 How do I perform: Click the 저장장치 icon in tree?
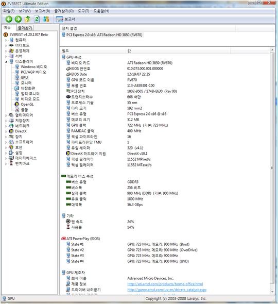(x=11, y=121)
